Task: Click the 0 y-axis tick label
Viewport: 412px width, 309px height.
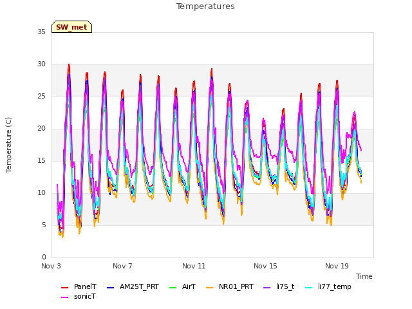Action: click(44, 257)
